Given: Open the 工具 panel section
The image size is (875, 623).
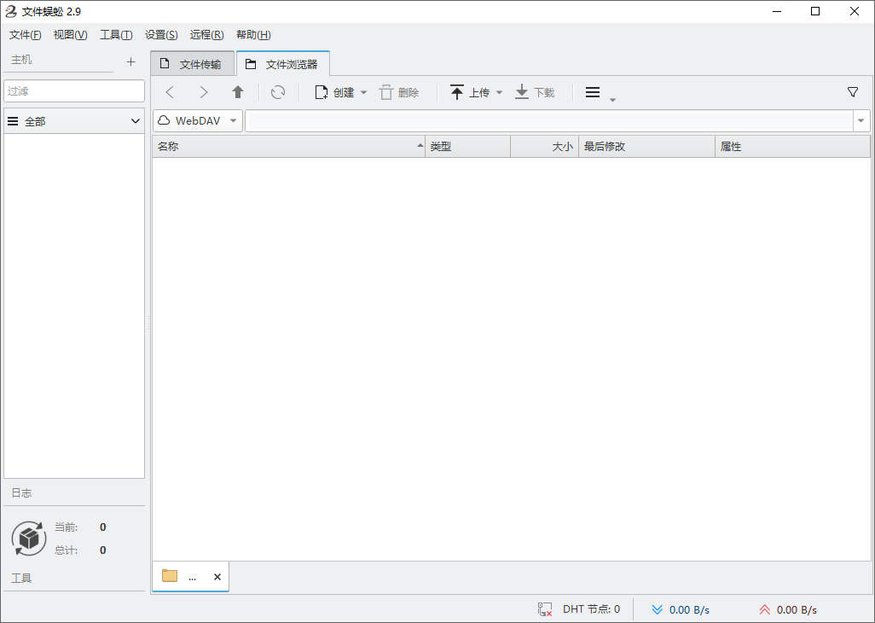Looking at the screenshot, I should (x=22, y=579).
